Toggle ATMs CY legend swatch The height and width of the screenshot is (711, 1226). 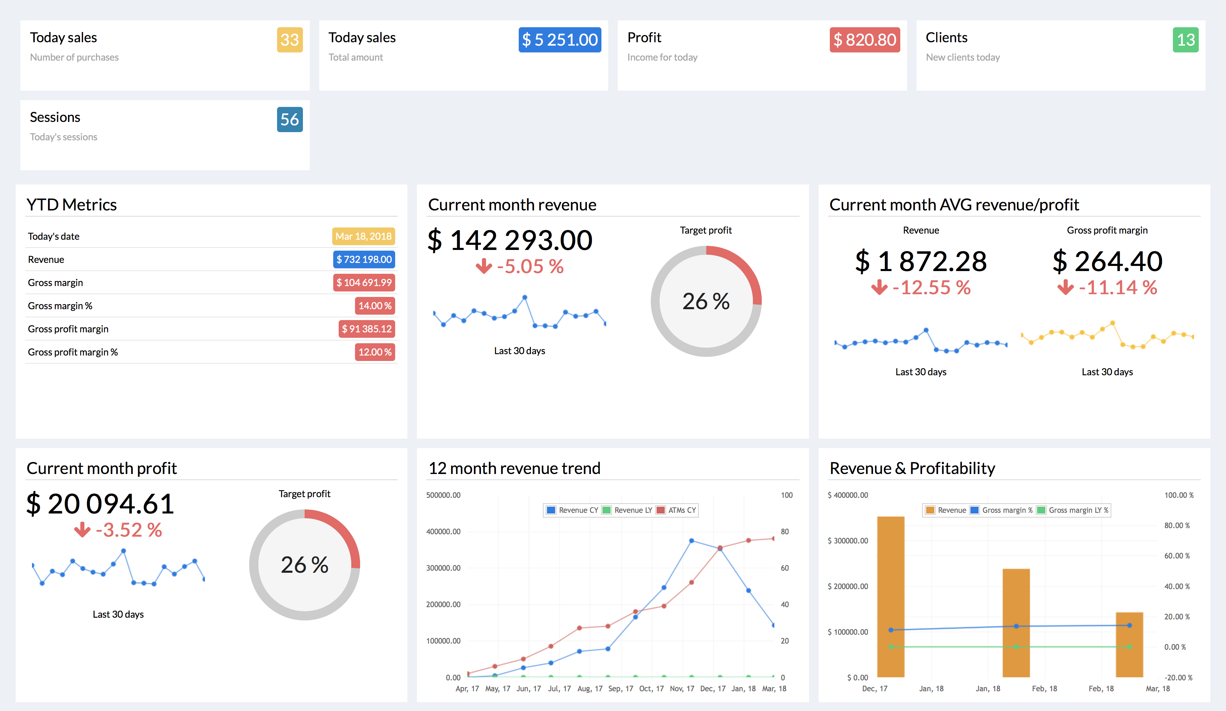(x=661, y=510)
